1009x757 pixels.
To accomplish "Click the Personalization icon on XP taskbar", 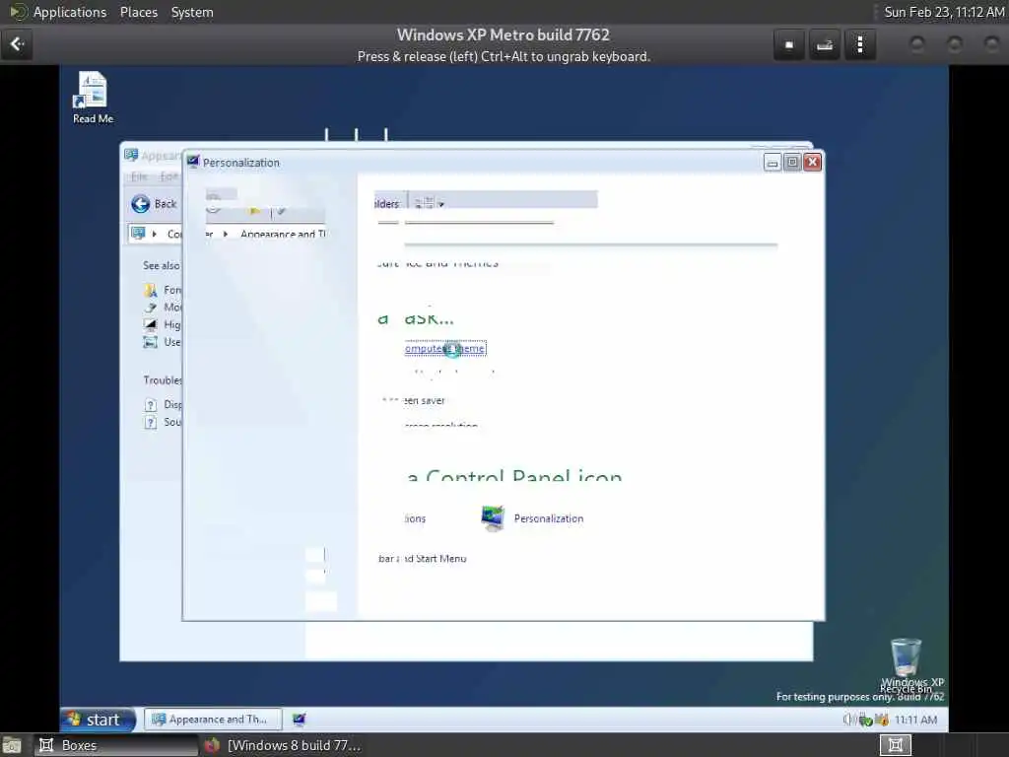I will point(300,720).
